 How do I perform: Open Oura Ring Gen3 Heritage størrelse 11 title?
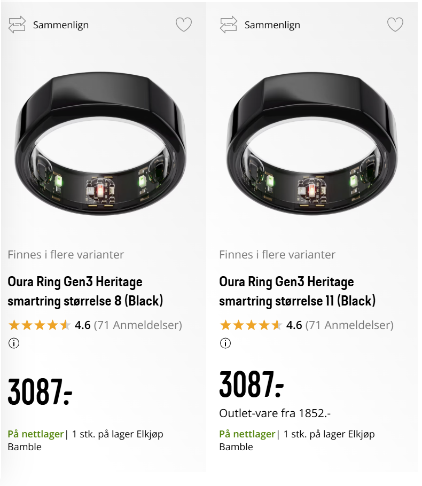(x=298, y=292)
